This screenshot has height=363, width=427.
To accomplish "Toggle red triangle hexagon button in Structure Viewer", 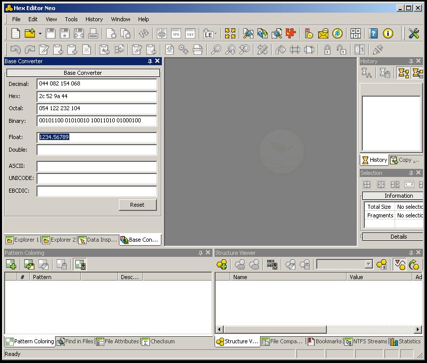I will pyautogui.click(x=400, y=264).
